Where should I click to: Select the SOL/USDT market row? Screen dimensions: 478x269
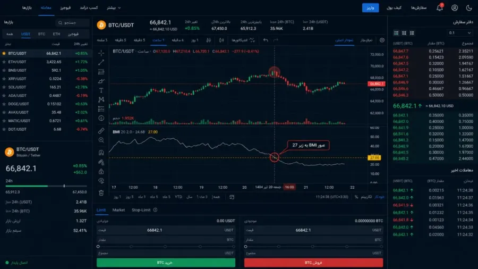(46, 87)
